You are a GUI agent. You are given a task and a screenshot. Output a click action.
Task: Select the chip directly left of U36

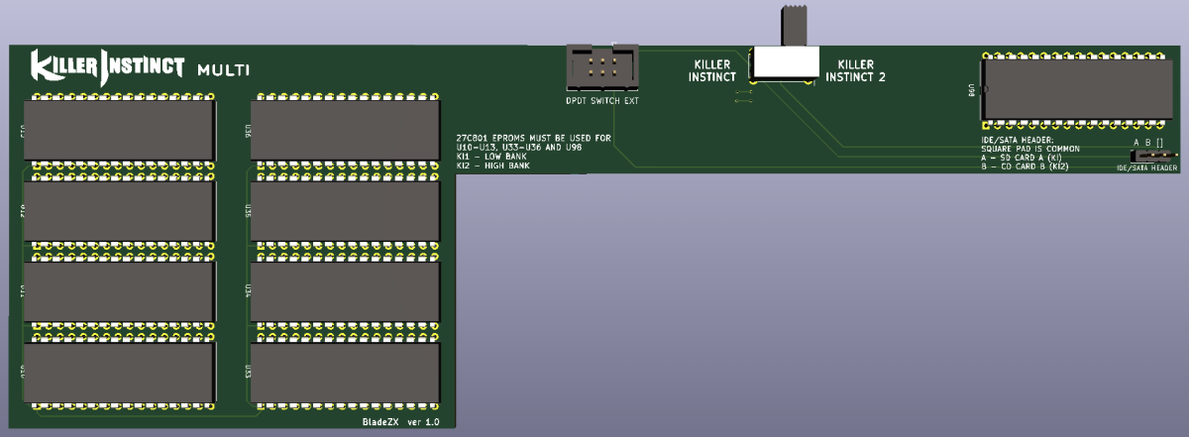pyautogui.click(x=119, y=129)
